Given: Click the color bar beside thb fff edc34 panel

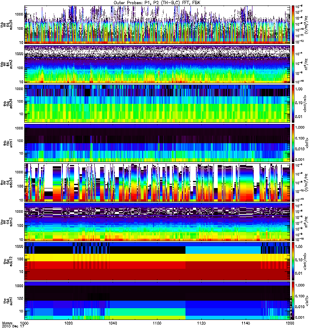Looking at the screenshot, I should pos(293,25).
